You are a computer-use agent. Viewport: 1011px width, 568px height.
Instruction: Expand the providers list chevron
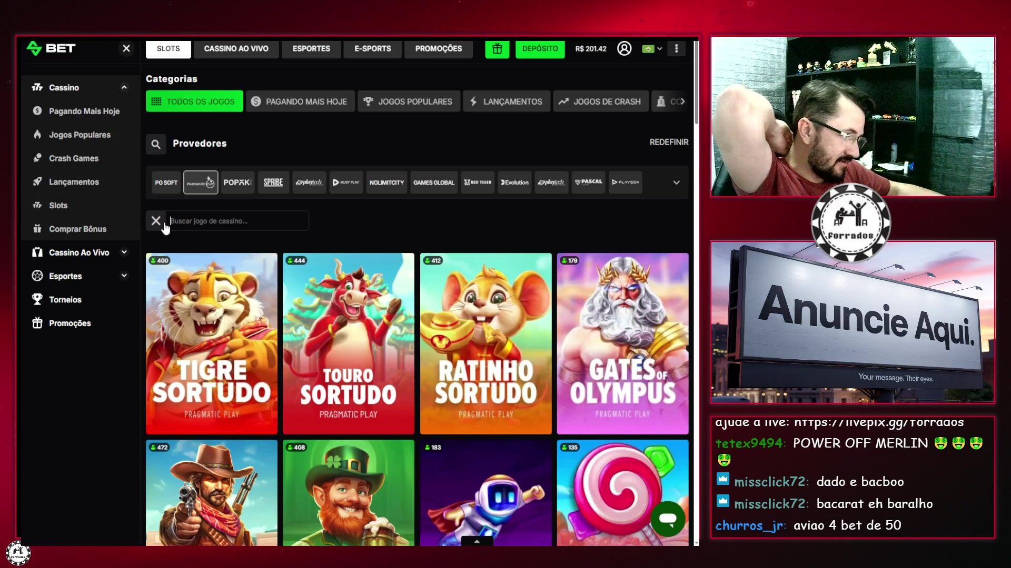click(x=677, y=182)
